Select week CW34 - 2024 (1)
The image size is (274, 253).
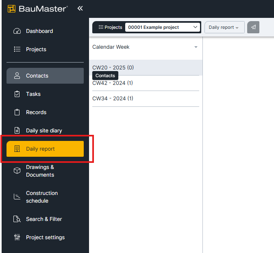coord(146,99)
